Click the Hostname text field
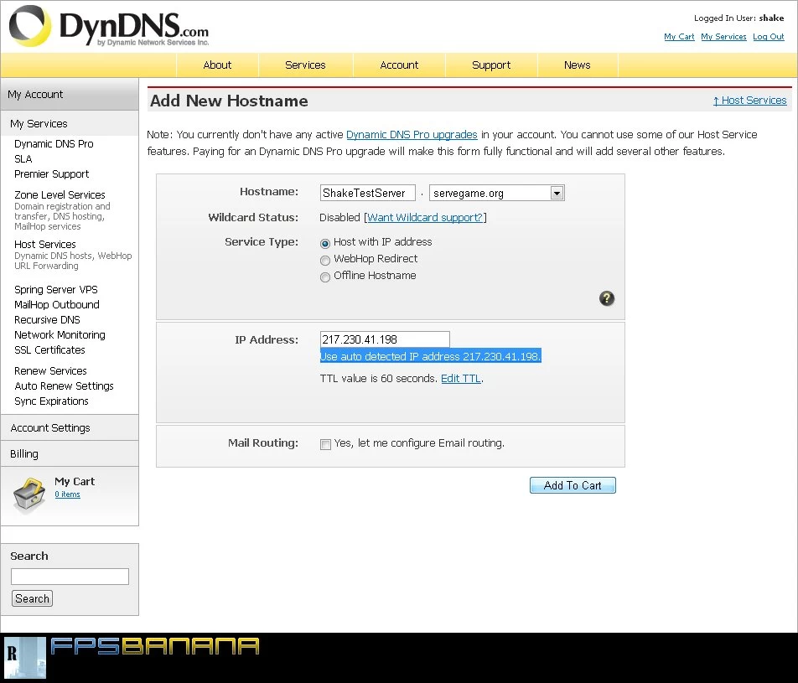The image size is (798, 683). 367,193
